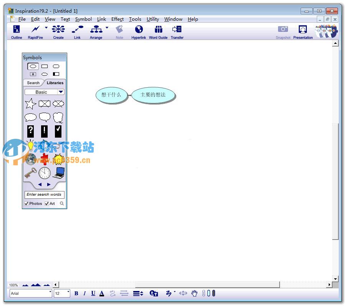Toggle the Art checkbox in Symbols palette

click(x=47, y=203)
